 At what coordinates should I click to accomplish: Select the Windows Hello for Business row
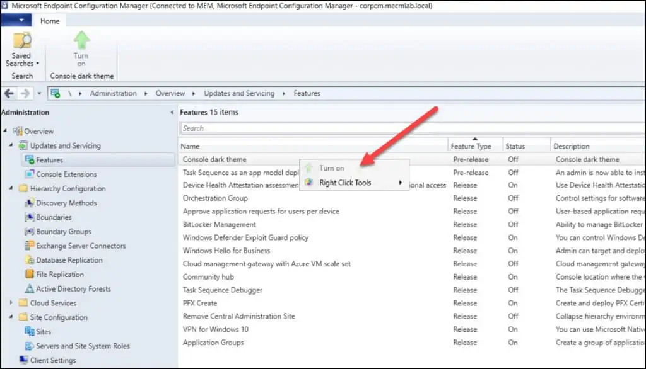coord(413,251)
